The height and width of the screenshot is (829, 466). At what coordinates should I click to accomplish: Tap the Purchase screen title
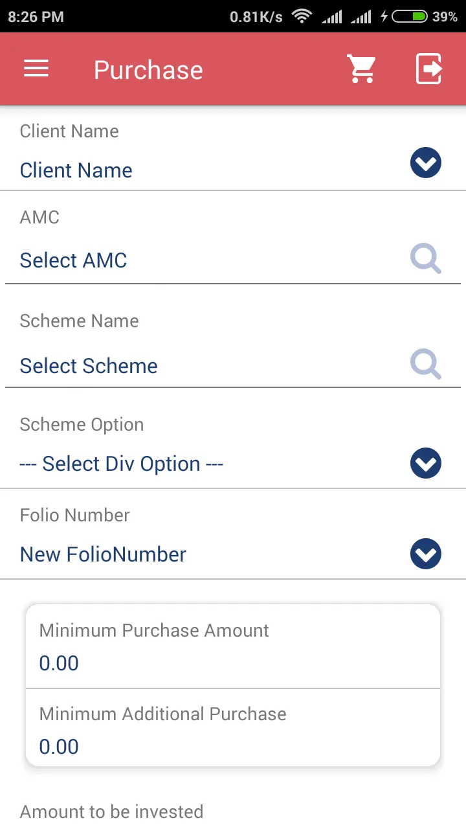(x=148, y=70)
